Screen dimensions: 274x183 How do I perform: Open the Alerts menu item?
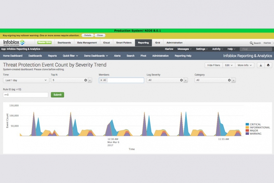117,56
